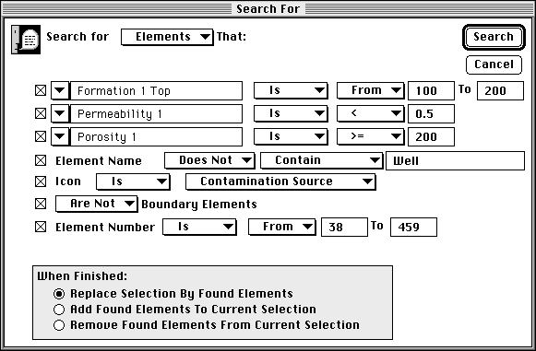This screenshot has height=351, width=536.
Task: Click the Permeability 1 parameter field
Action: (156, 113)
